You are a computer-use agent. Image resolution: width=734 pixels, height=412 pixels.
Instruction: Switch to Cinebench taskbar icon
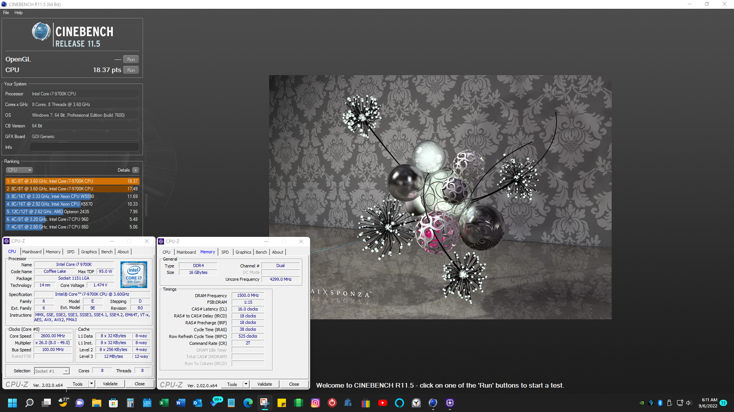pos(433,403)
